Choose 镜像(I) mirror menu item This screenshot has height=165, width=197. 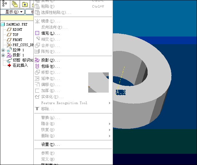(x=73, y=21)
